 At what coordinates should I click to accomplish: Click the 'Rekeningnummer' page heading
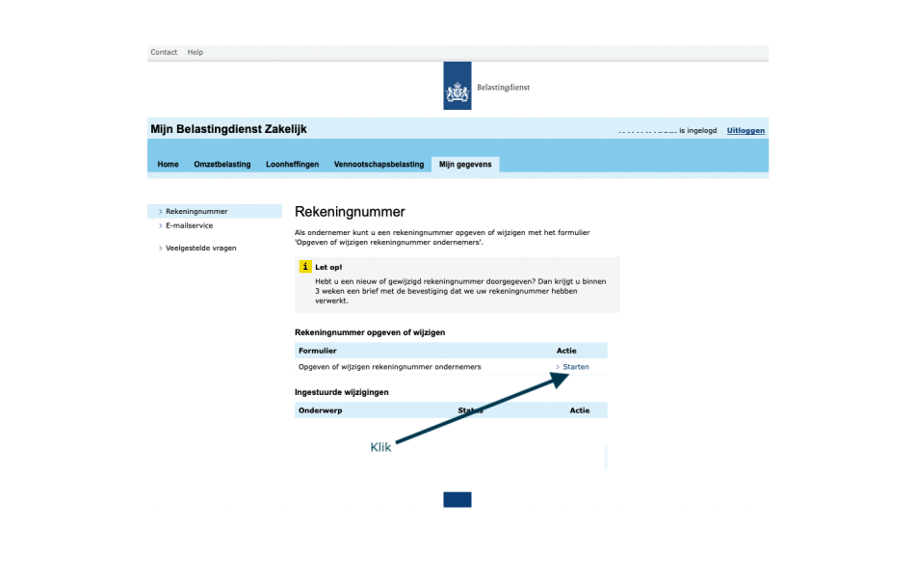[350, 211]
